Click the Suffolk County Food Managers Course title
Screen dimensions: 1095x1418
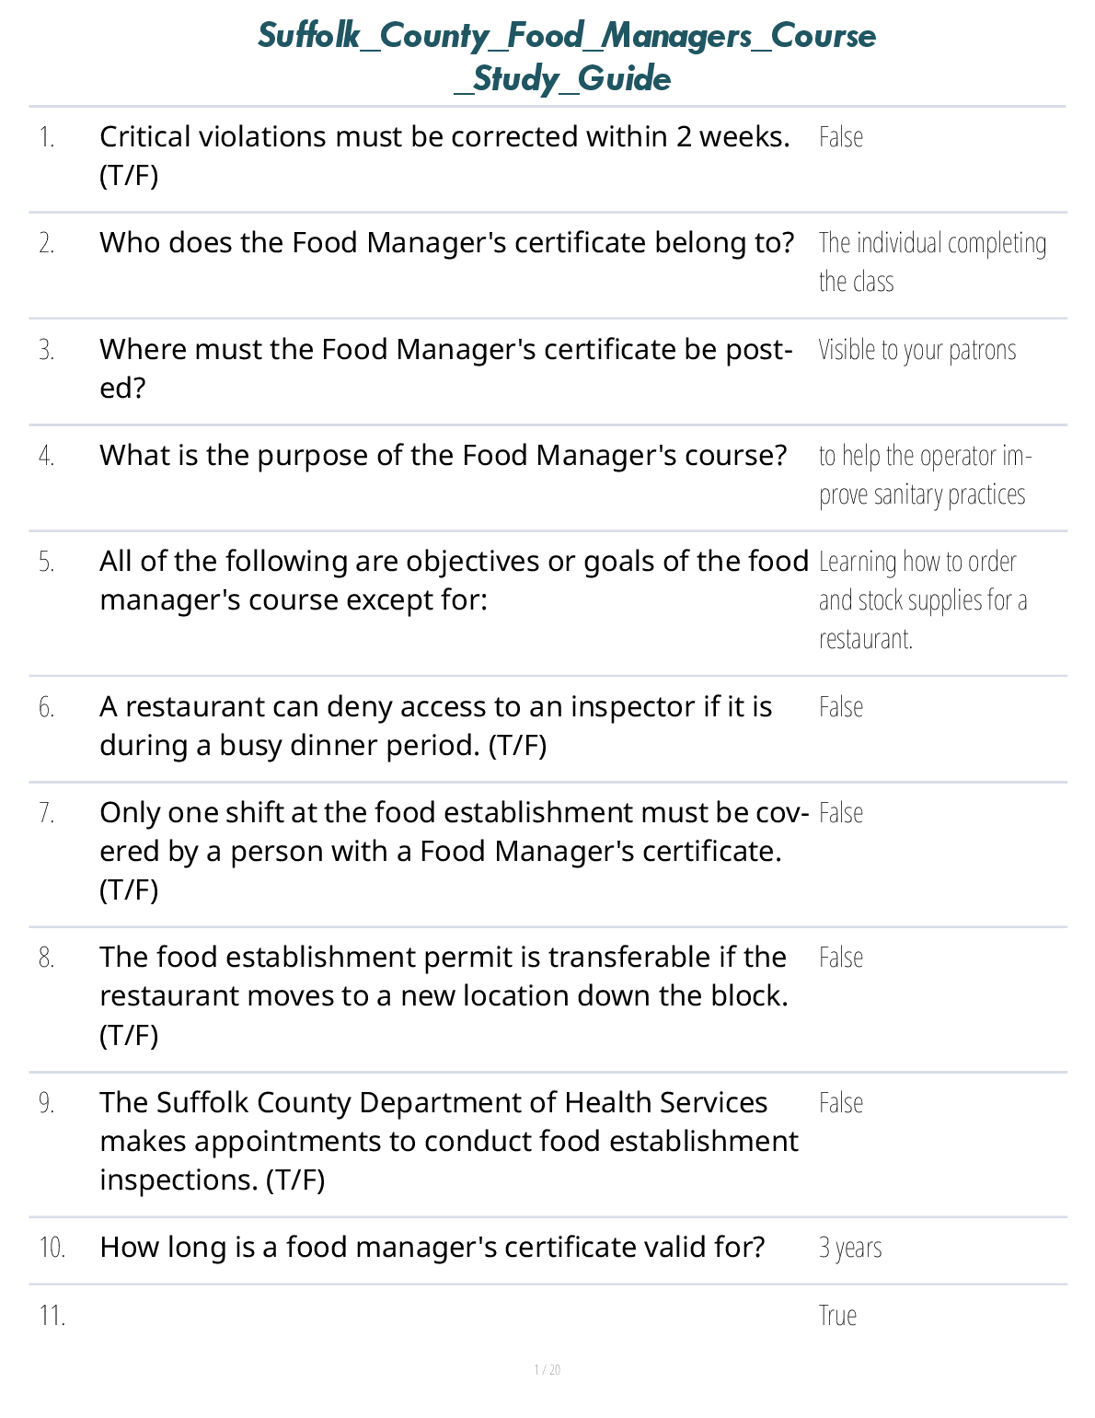click(566, 57)
